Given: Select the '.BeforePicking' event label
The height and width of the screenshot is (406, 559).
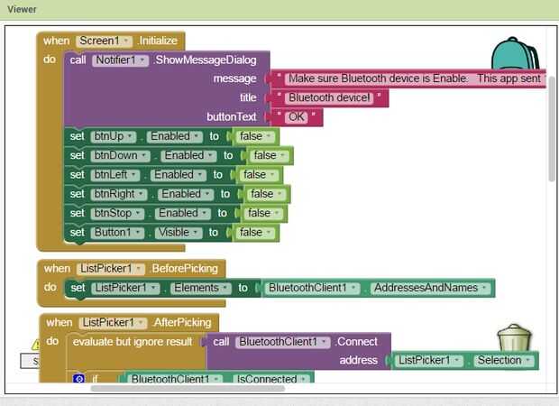Looking at the screenshot, I should [x=184, y=269].
